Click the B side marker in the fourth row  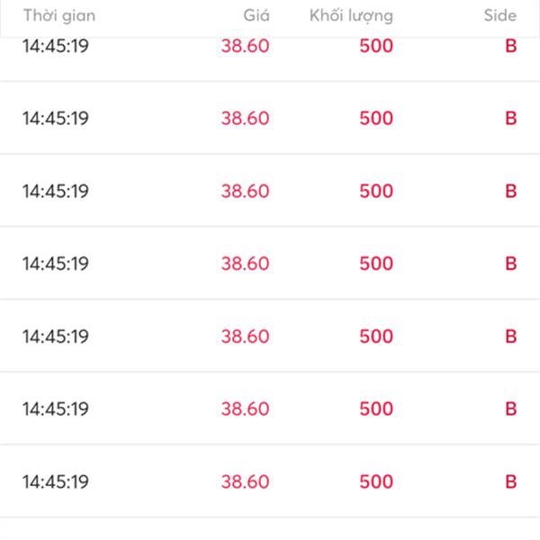(x=510, y=264)
